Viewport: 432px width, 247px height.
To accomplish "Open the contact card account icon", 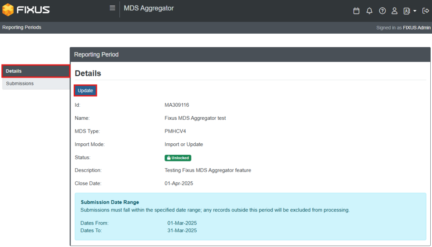I will [x=407, y=11].
